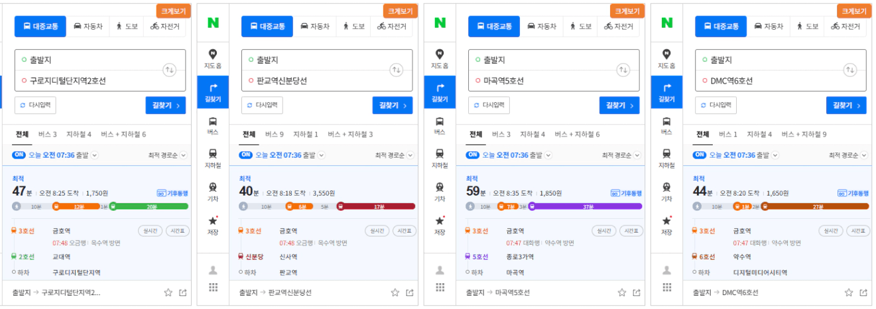The image size is (876, 309).
Task: Open 최적 경로순 sort dropdown in DMC역6호선 panel
Action: coord(849,155)
